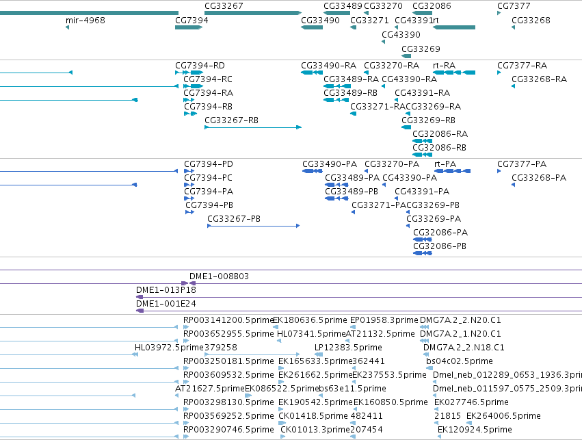Select the CG33490-PA protein label

(330, 164)
